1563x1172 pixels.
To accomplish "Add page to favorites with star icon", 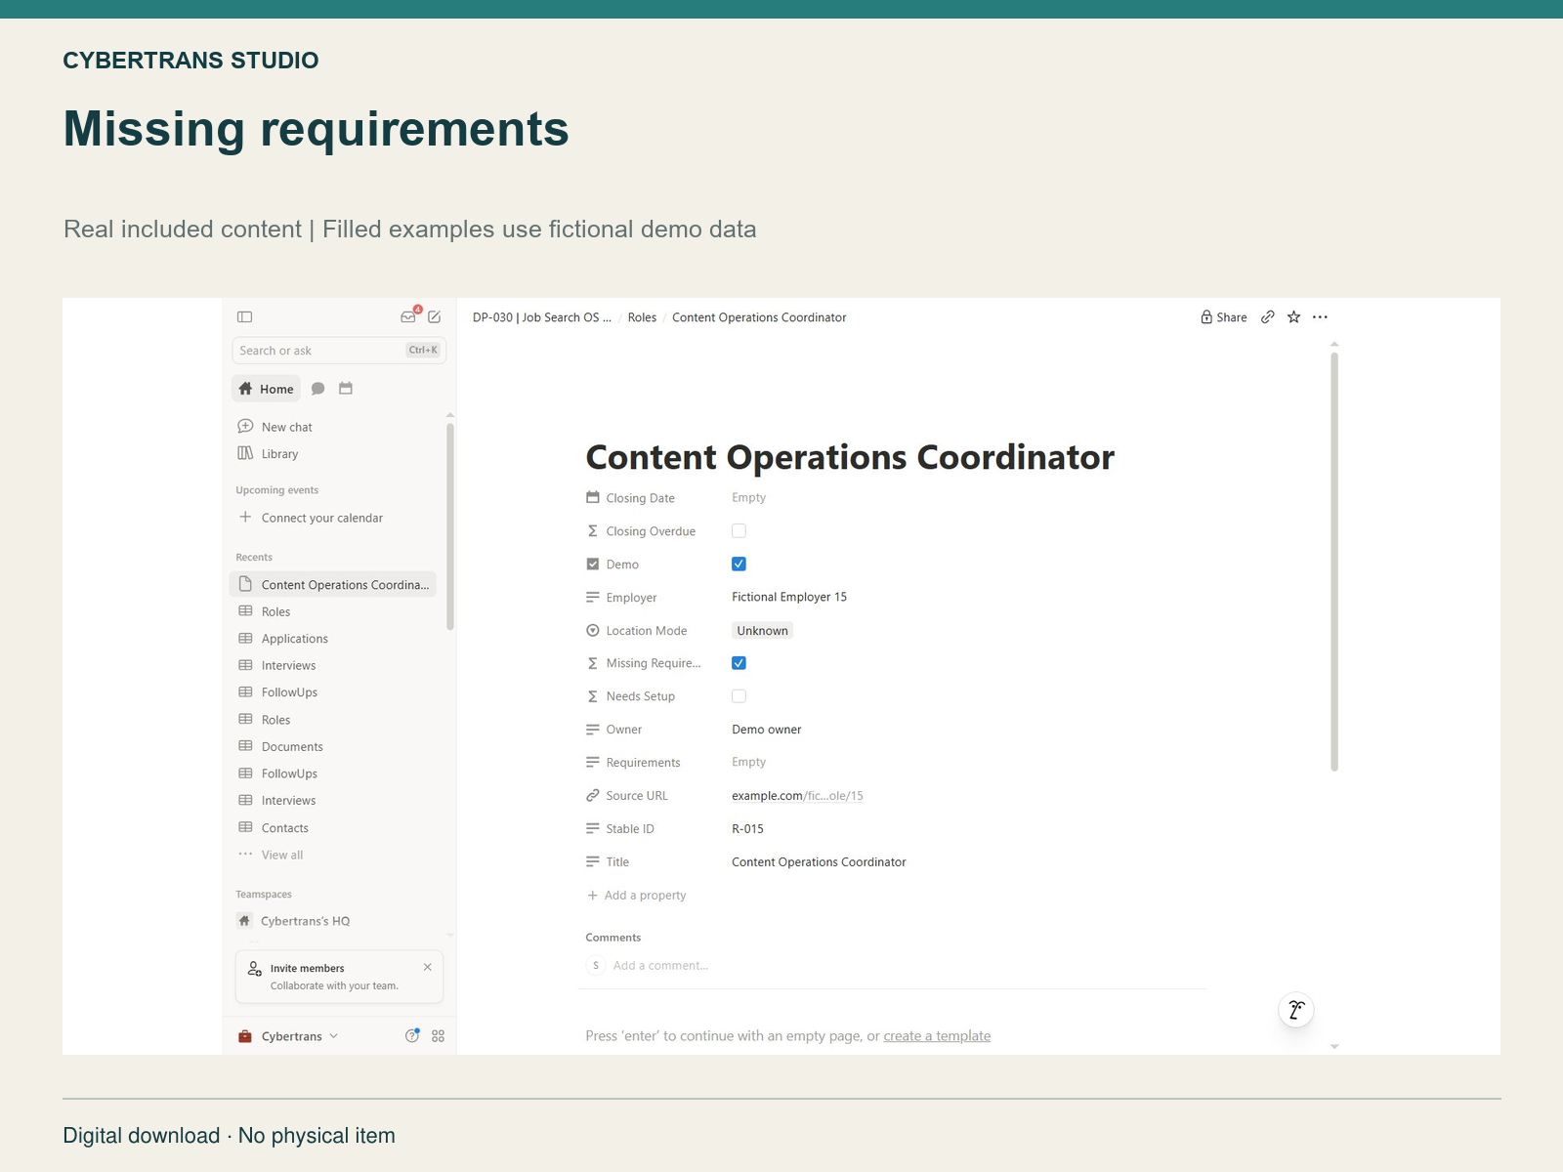I will tap(1294, 317).
